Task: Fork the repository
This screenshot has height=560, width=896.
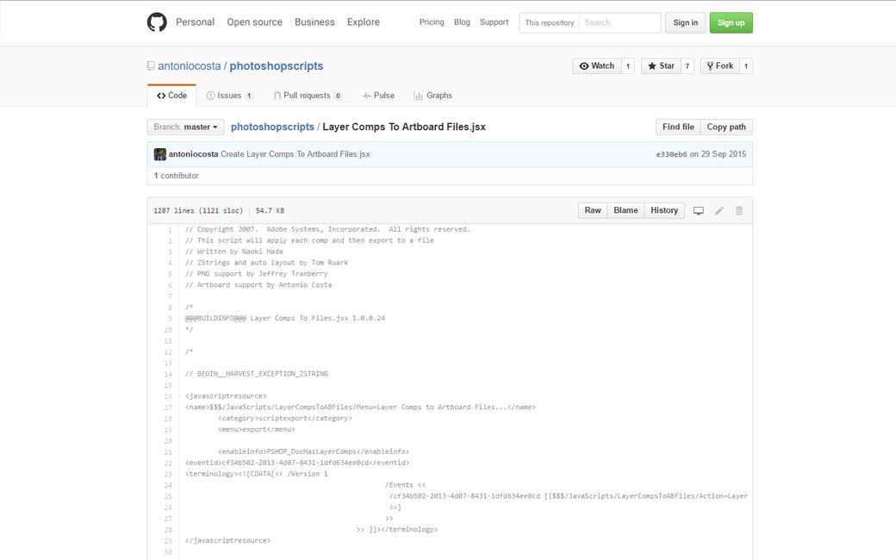Action: click(719, 66)
